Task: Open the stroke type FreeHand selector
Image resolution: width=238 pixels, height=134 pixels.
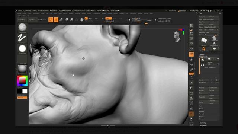Action: tap(22, 38)
